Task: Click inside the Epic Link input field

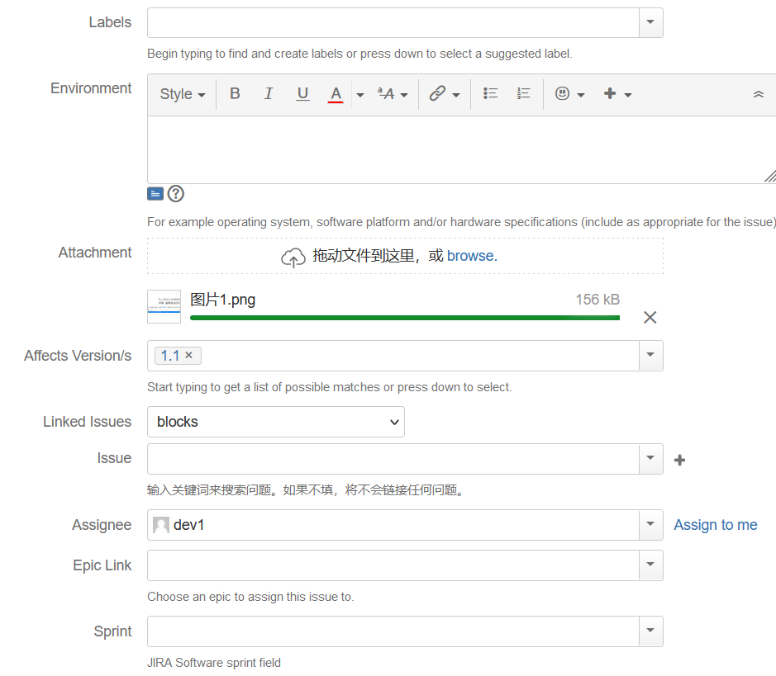Action: 393,565
